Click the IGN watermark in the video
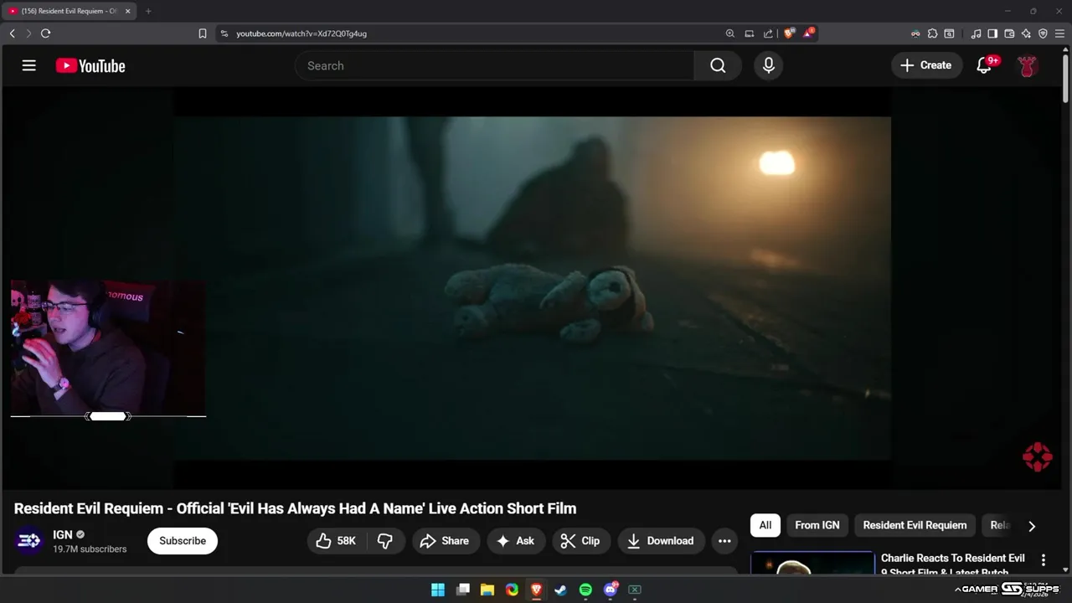 tap(1037, 456)
